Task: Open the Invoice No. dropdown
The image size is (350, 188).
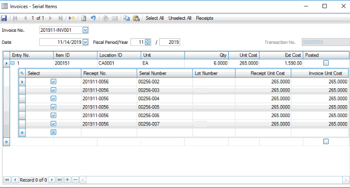Action: click(x=85, y=30)
